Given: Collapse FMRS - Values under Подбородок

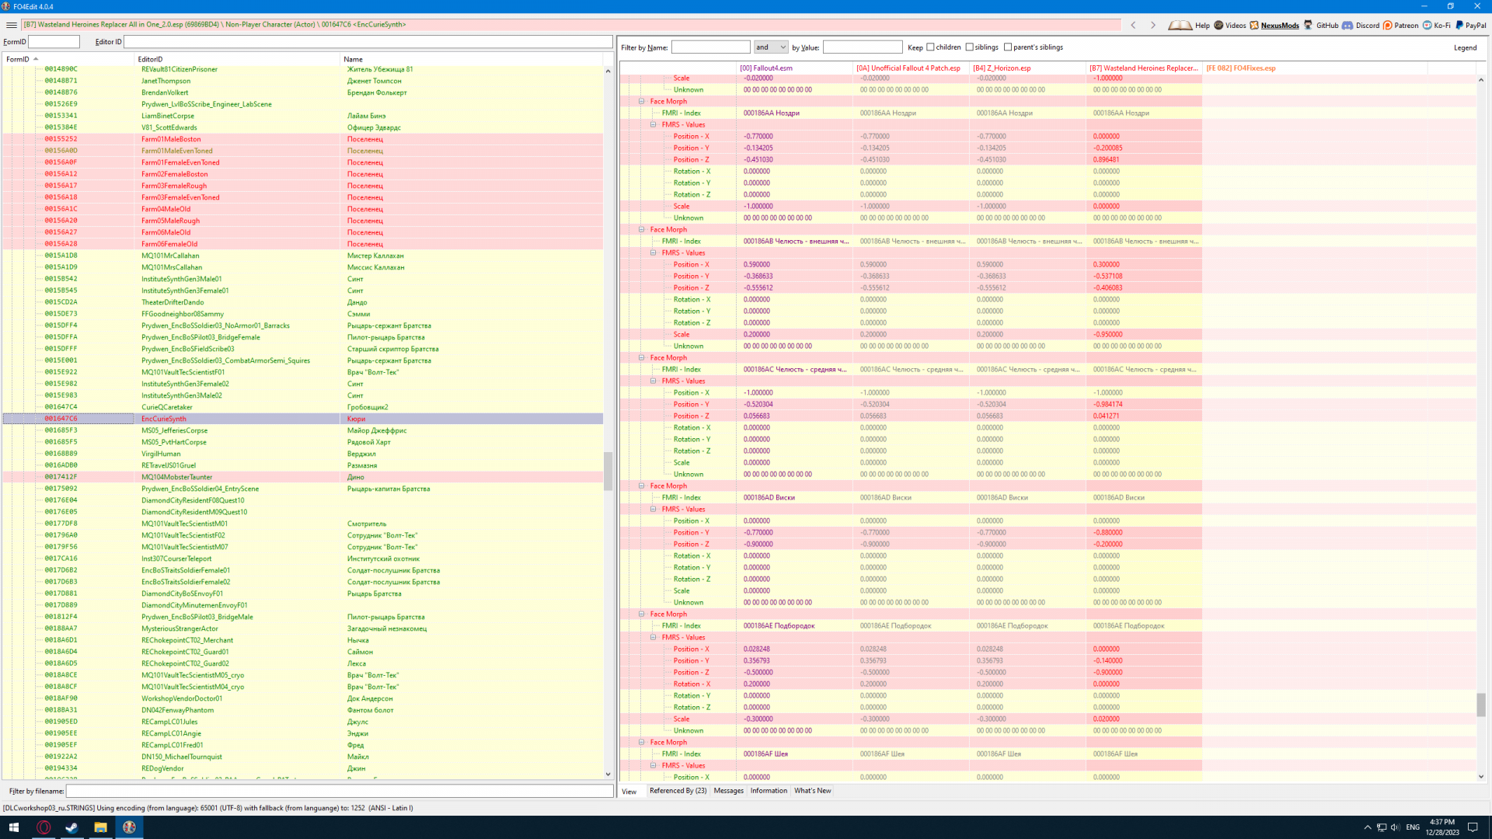Looking at the screenshot, I should pos(654,638).
